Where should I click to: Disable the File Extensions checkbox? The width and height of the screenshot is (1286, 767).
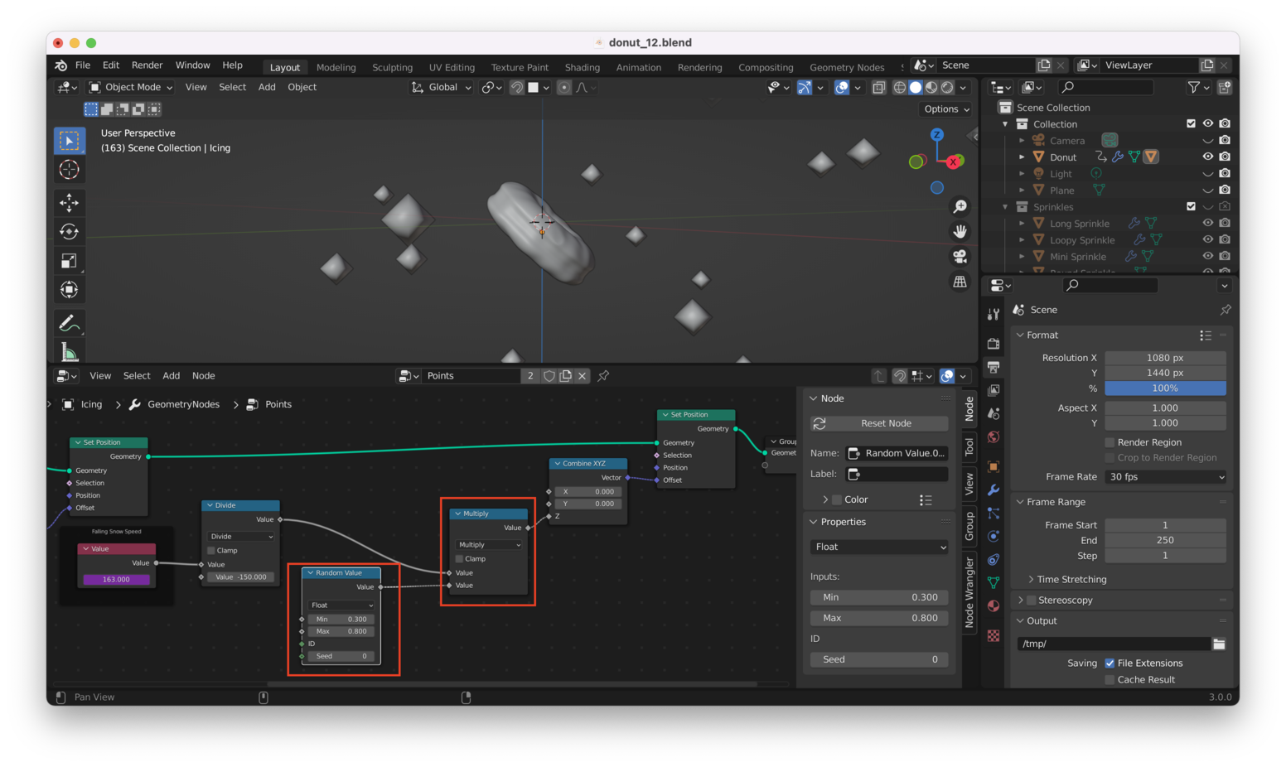coord(1110,663)
